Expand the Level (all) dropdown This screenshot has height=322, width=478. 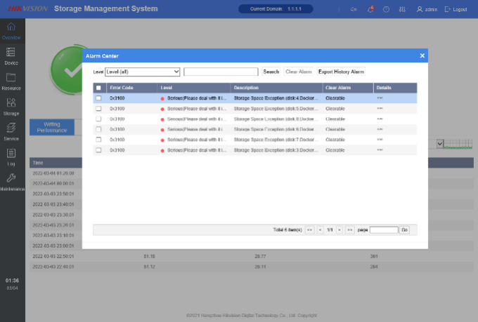tap(143, 72)
